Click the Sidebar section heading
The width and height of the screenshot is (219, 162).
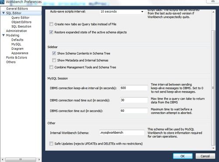[53, 47]
